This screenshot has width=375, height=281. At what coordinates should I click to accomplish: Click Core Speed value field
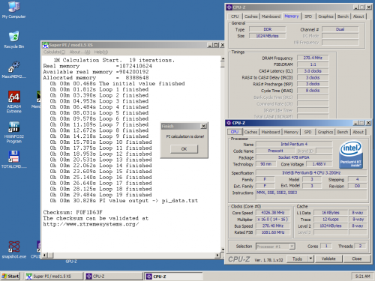pos(273,213)
